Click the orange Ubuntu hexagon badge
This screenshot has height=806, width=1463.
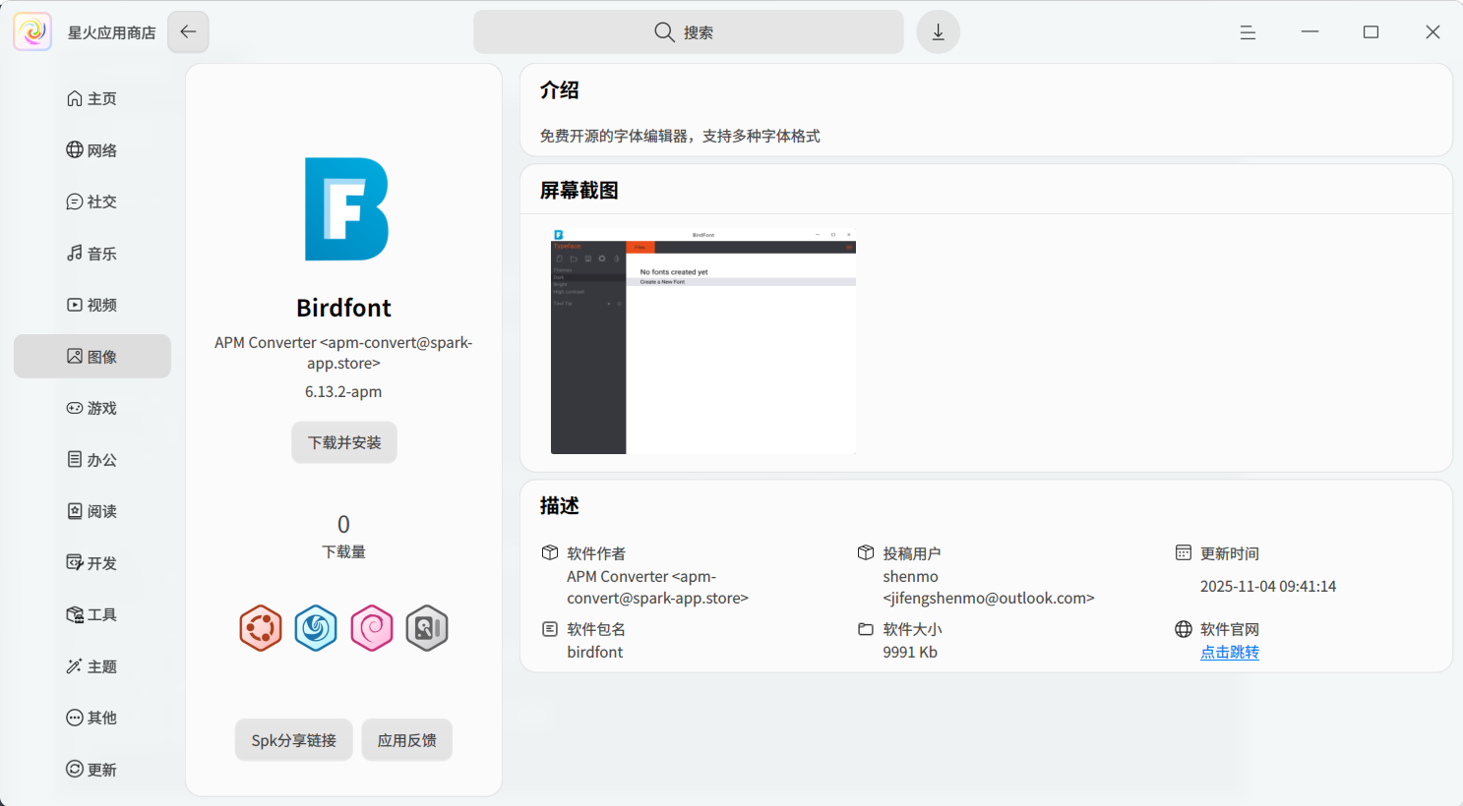pyautogui.click(x=261, y=628)
